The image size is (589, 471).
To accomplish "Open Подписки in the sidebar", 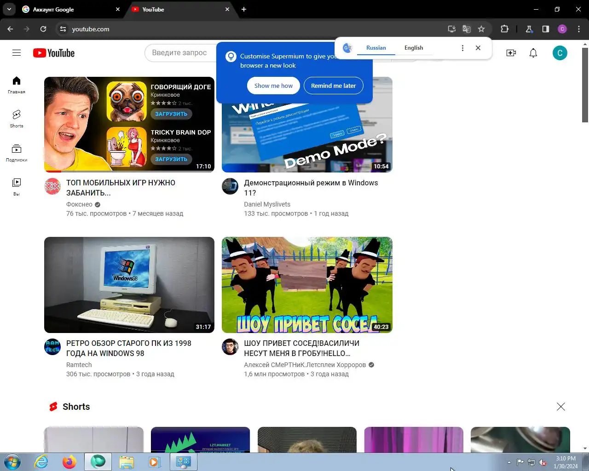I will pos(17,153).
